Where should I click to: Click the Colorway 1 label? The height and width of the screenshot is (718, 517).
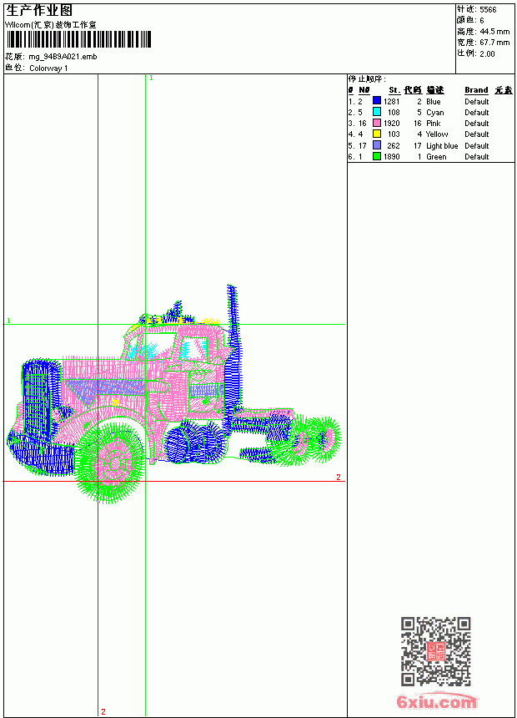48,68
